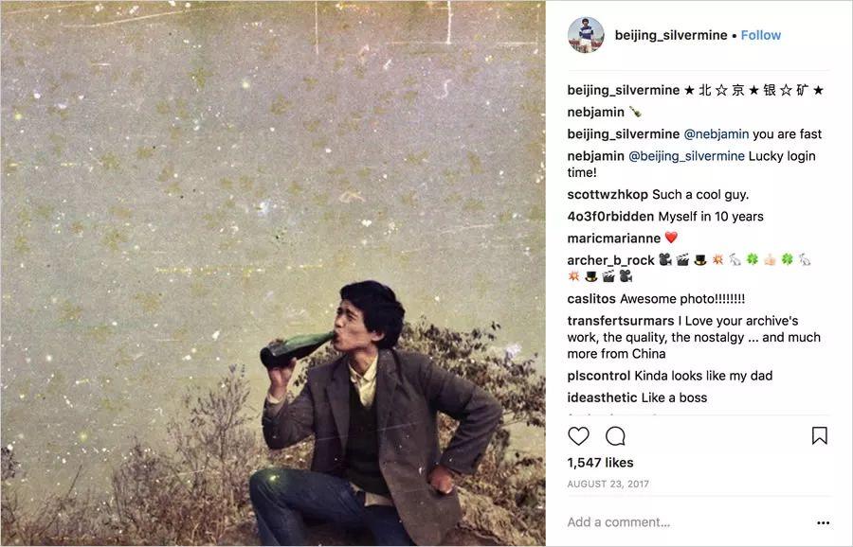Like the post with the heart icon

[x=578, y=436]
